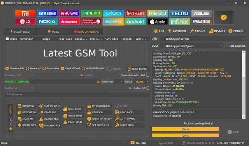The image size is (249, 146).
Task: Click the READ RPMB button
Action: (x=73, y=109)
